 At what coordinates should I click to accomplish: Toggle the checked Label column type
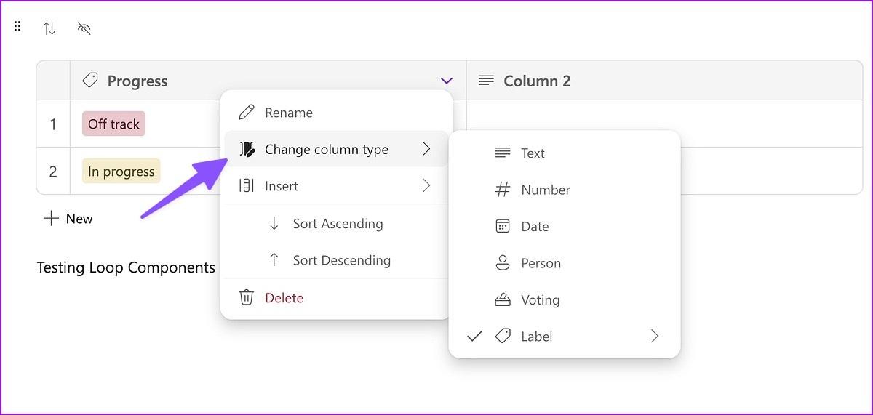click(x=536, y=337)
